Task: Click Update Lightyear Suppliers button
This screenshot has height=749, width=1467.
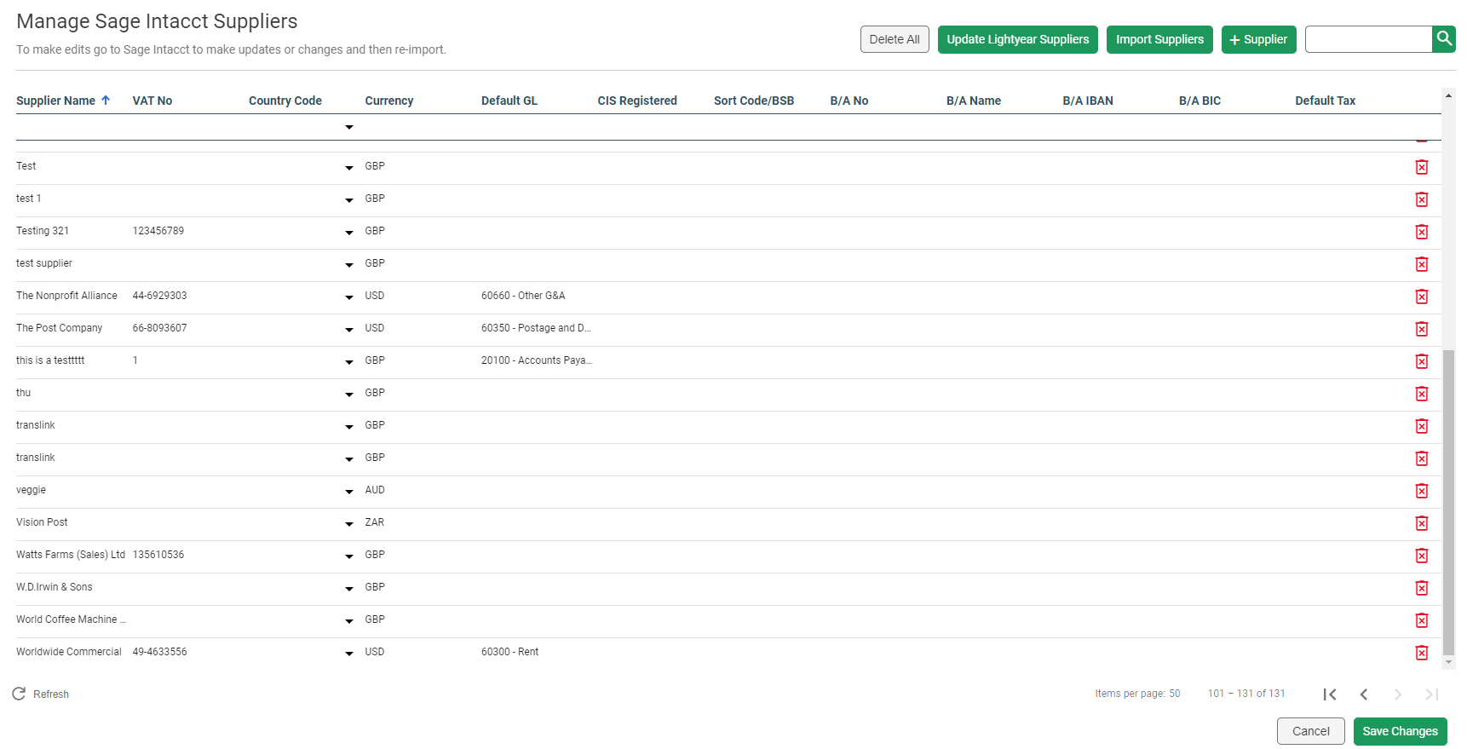Action: [x=1017, y=39]
